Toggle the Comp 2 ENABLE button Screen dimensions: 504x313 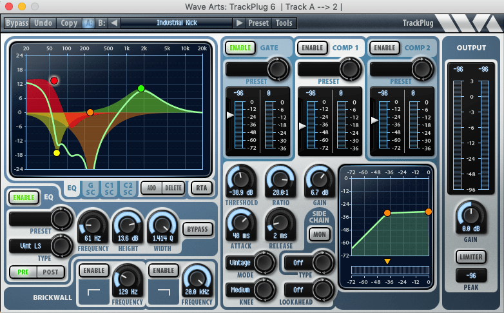(384, 48)
